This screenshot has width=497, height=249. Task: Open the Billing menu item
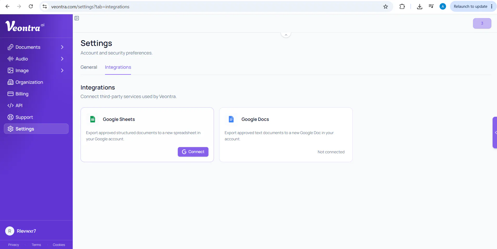click(x=36, y=94)
